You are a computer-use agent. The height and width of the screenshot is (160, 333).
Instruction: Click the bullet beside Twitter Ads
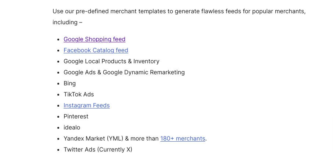(x=58, y=150)
